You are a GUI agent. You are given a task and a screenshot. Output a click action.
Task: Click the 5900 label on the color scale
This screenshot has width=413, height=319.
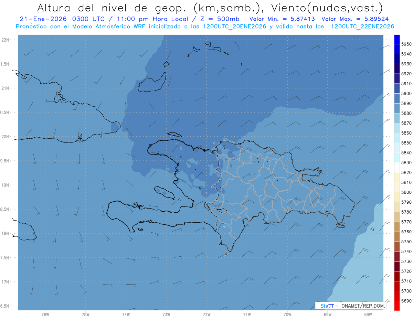(406, 93)
